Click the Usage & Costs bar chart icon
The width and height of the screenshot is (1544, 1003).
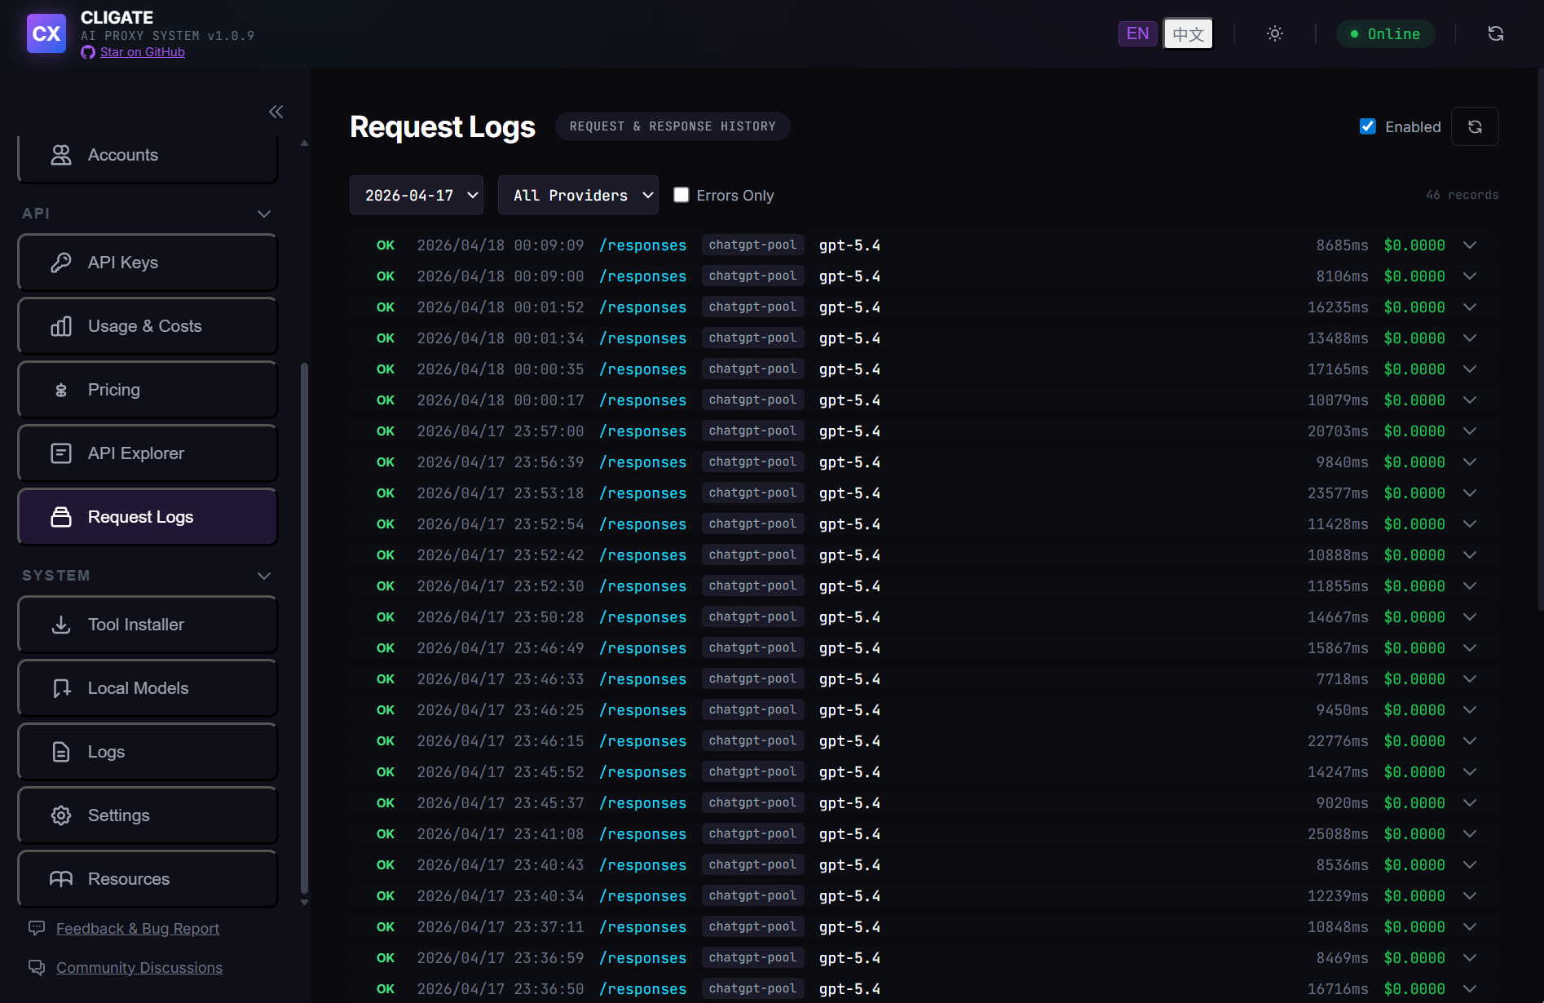click(x=61, y=326)
